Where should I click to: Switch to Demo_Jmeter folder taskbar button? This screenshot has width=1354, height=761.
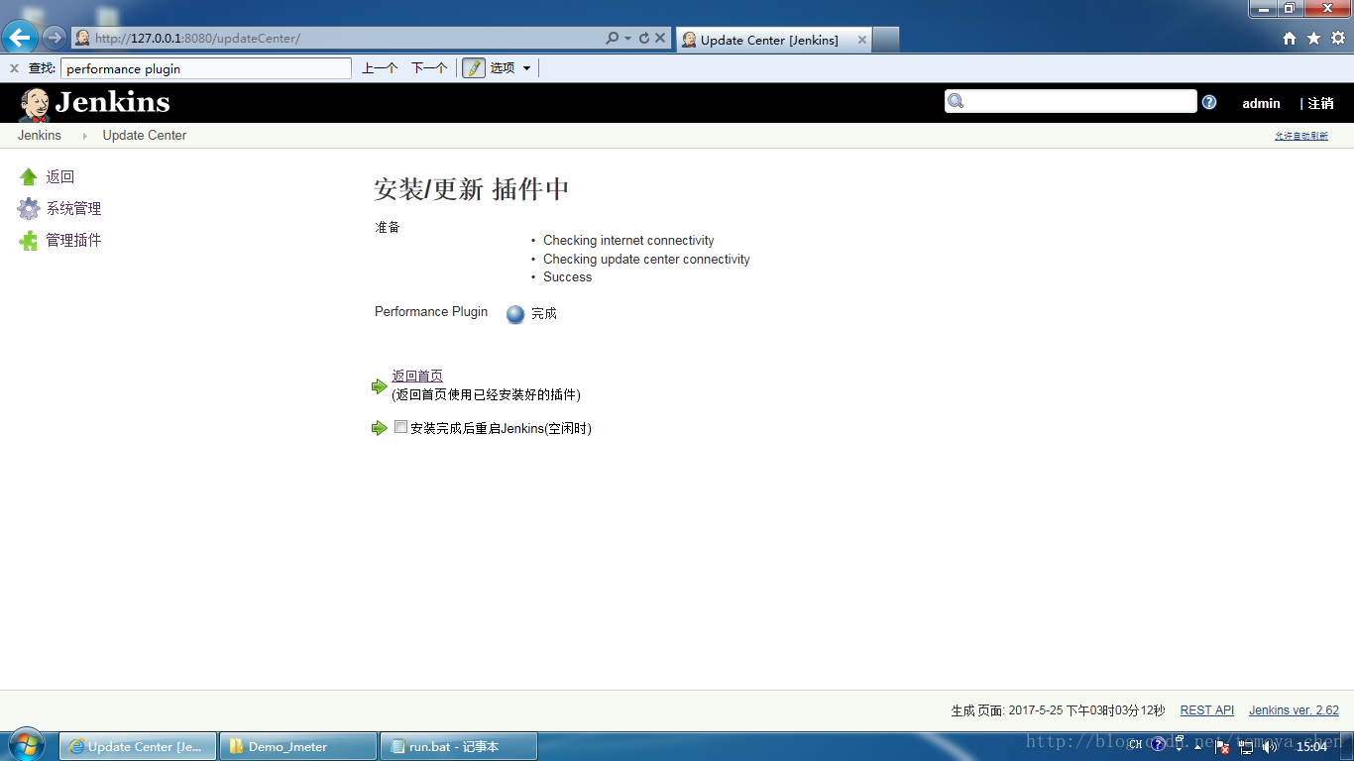point(298,746)
